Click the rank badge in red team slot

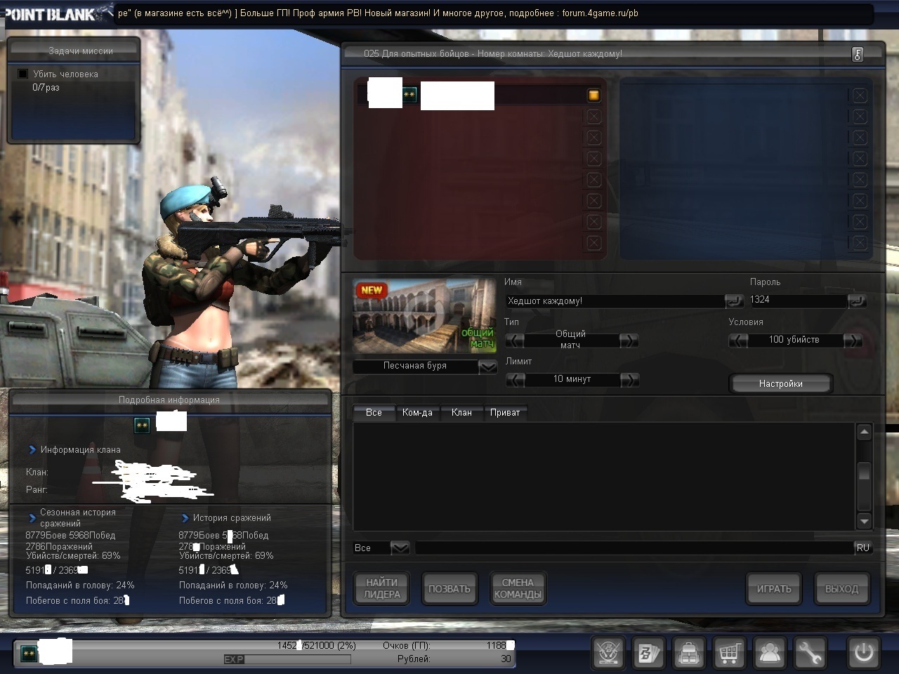pyautogui.click(x=409, y=95)
